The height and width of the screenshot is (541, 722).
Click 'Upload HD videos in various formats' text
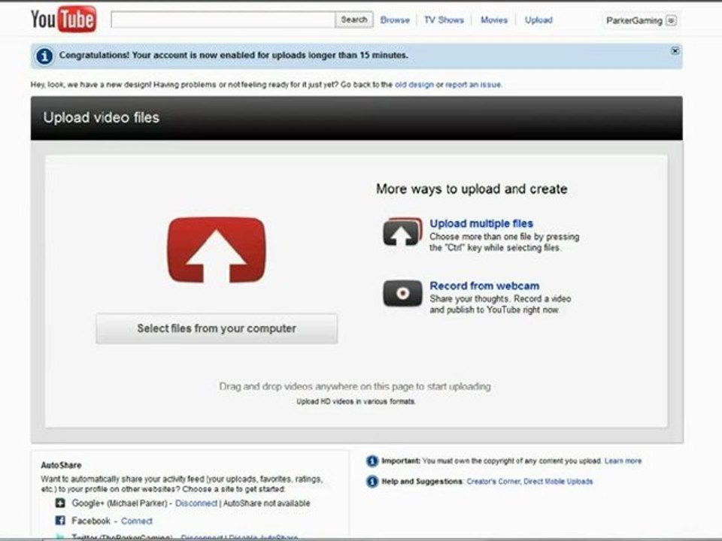[x=356, y=401]
